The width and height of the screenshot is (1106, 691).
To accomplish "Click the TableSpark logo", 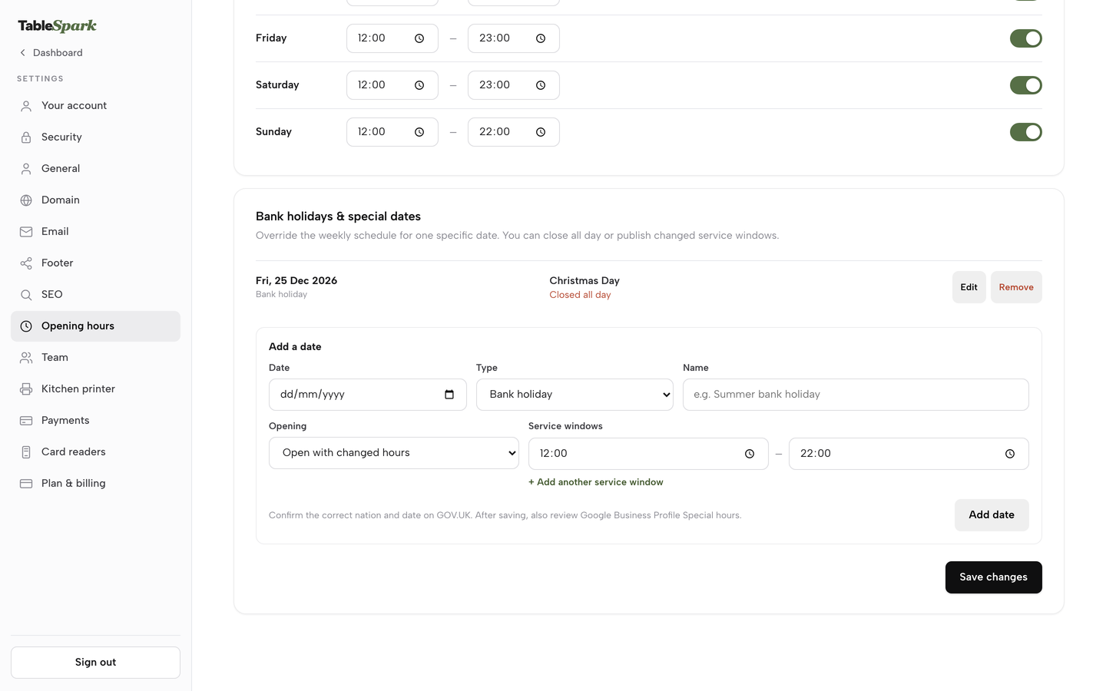I will 58,26.
